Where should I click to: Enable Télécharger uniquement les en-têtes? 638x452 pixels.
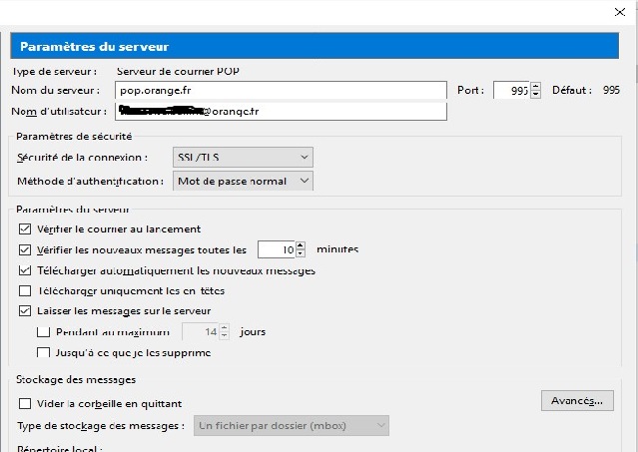tap(26, 290)
